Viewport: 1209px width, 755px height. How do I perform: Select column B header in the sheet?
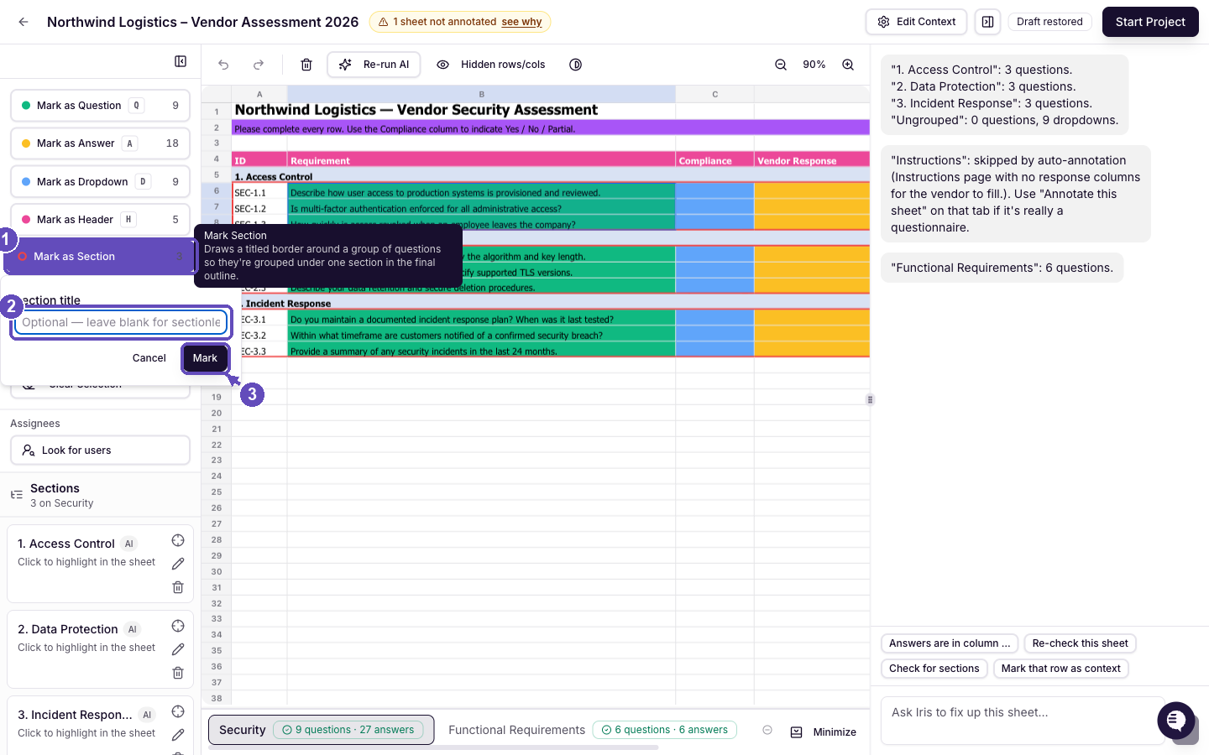tap(481, 94)
